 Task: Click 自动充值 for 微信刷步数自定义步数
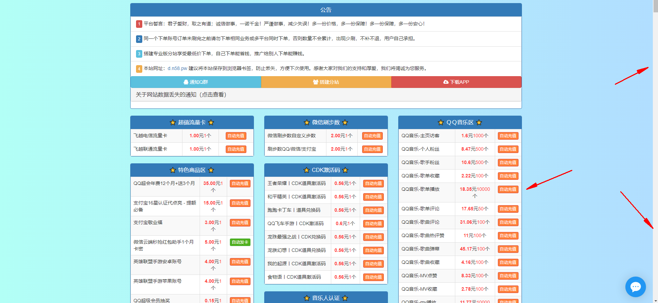click(372, 136)
